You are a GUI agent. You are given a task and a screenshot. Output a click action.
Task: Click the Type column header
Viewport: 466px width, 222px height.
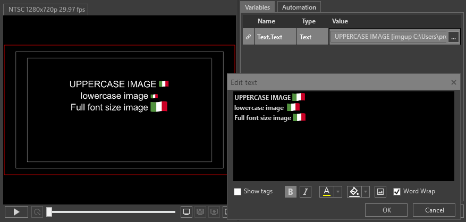pos(309,21)
